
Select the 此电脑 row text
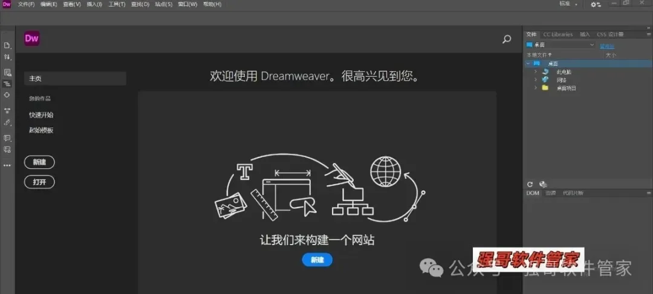(x=564, y=71)
